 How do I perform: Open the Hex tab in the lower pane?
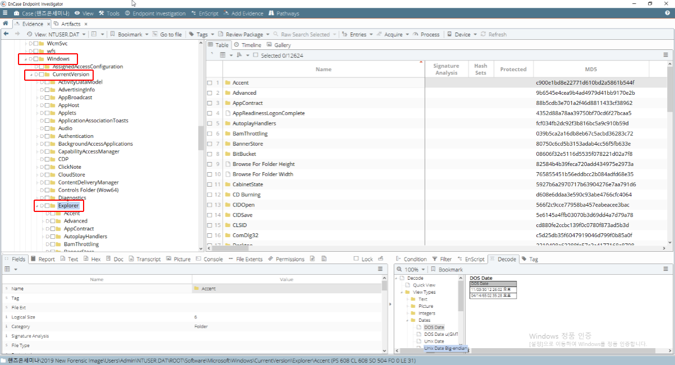point(91,259)
